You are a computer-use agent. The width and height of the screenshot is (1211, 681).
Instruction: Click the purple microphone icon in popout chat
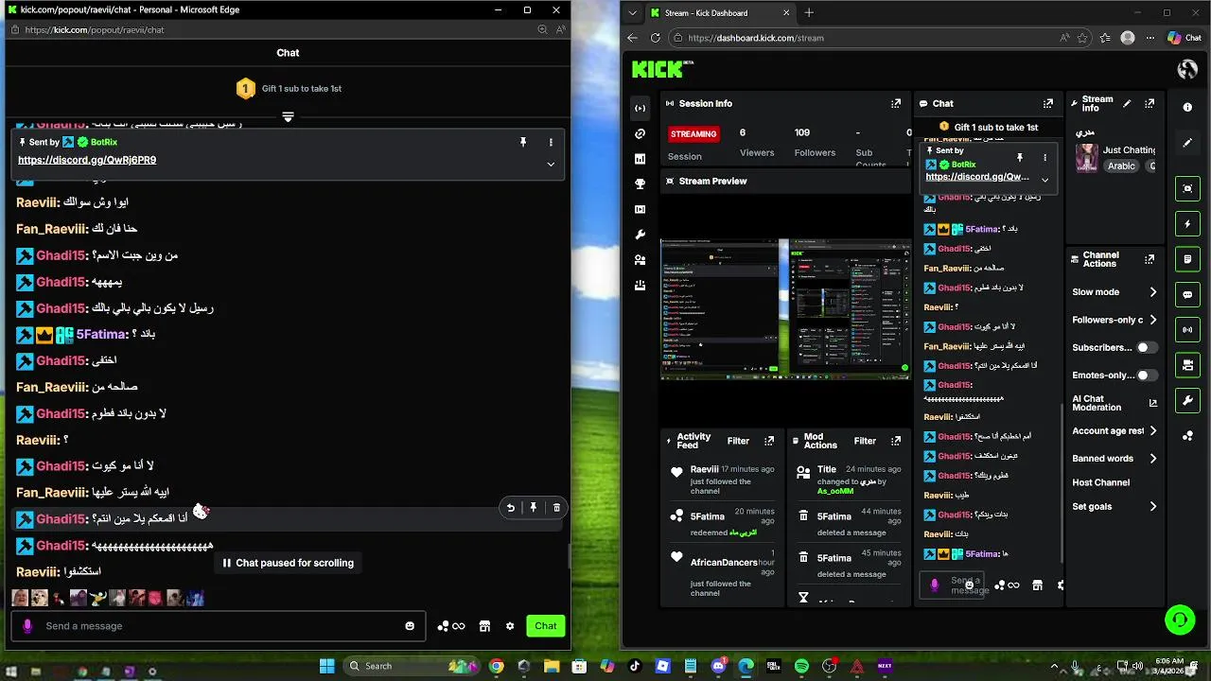tap(26, 626)
